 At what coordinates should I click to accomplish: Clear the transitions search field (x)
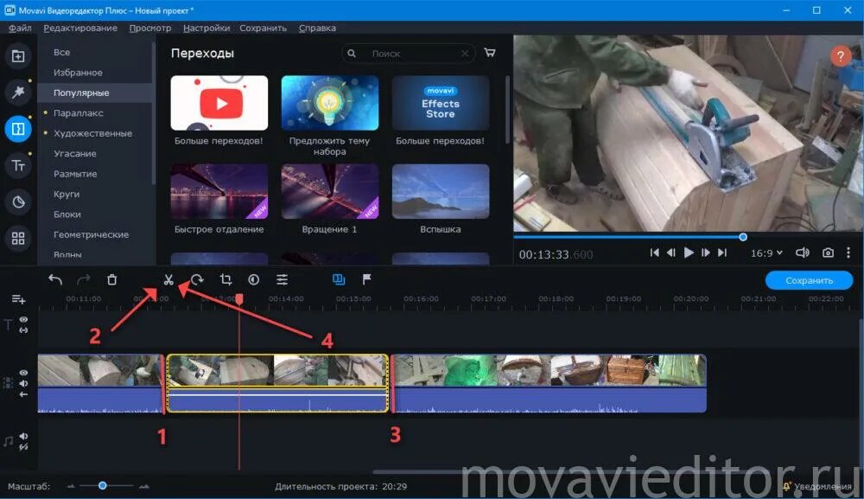click(x=465, y=54)
